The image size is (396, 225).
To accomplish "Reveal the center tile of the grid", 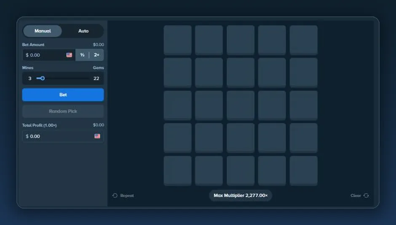I will point(241,106).
